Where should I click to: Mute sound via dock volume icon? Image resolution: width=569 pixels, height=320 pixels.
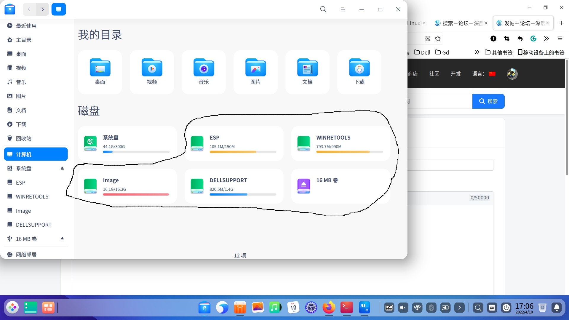pos(403,308)
